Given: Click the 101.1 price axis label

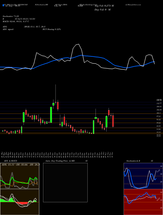Looking at the screenshot, I should pos(158,113).
